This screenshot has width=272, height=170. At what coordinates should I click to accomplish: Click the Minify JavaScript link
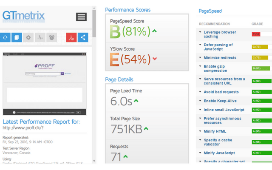click(x=219, y=153)
